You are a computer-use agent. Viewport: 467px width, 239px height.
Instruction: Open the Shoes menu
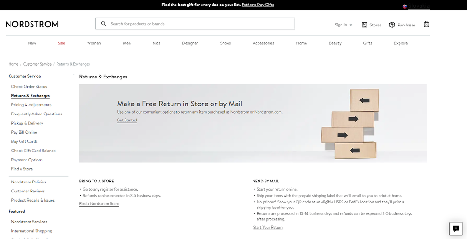coord(225,43)
